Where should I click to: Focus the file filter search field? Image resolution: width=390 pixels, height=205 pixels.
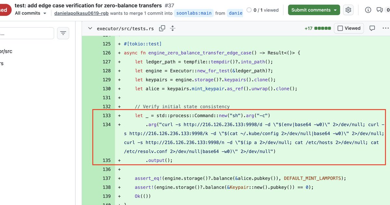pyautogui.click(x=27, y=33)
